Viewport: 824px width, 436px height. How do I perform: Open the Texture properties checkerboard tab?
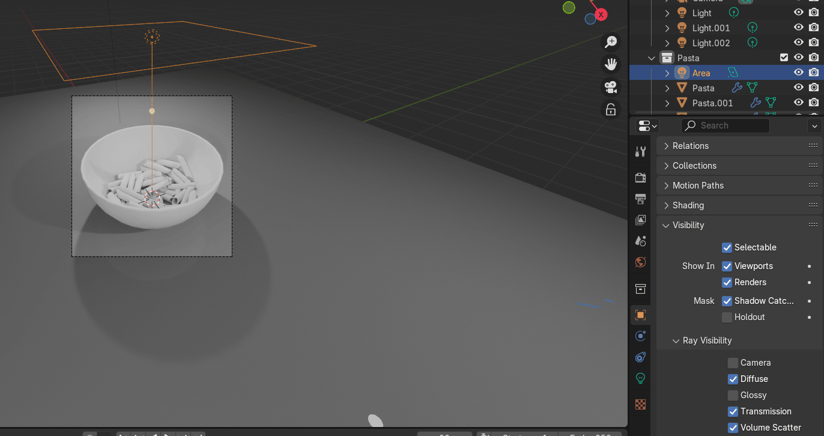coord(640,405)
